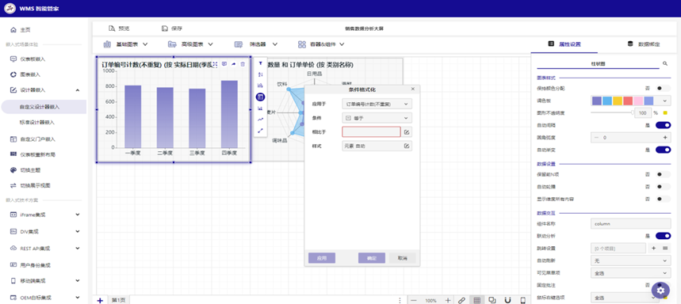Screen dimensions: 681x304
Task: Open the 容器&组件 dropdown
Action: tap(321, 44)
